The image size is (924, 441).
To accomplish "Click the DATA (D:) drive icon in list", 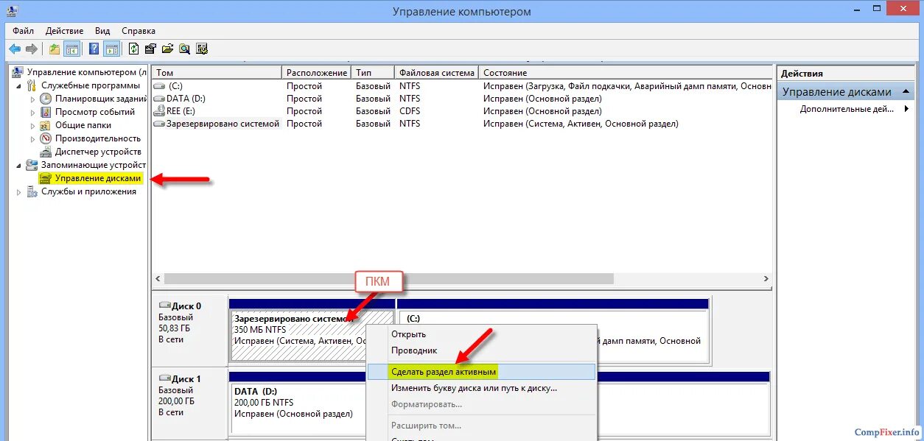I will [159, 99].
